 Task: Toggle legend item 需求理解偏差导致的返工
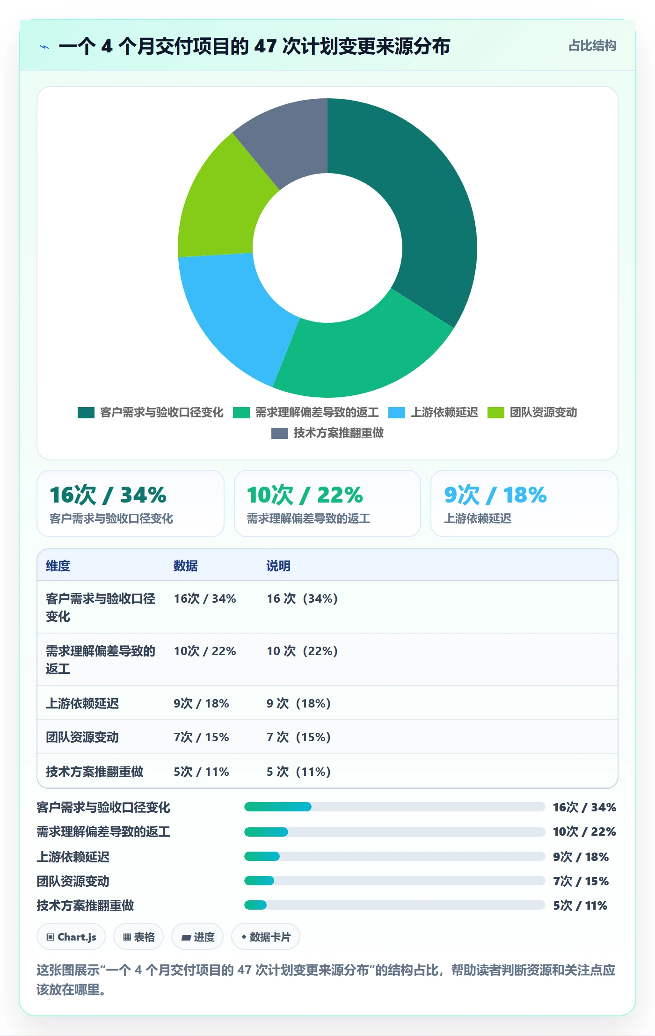pyautogui.click(x=306, y=412)
